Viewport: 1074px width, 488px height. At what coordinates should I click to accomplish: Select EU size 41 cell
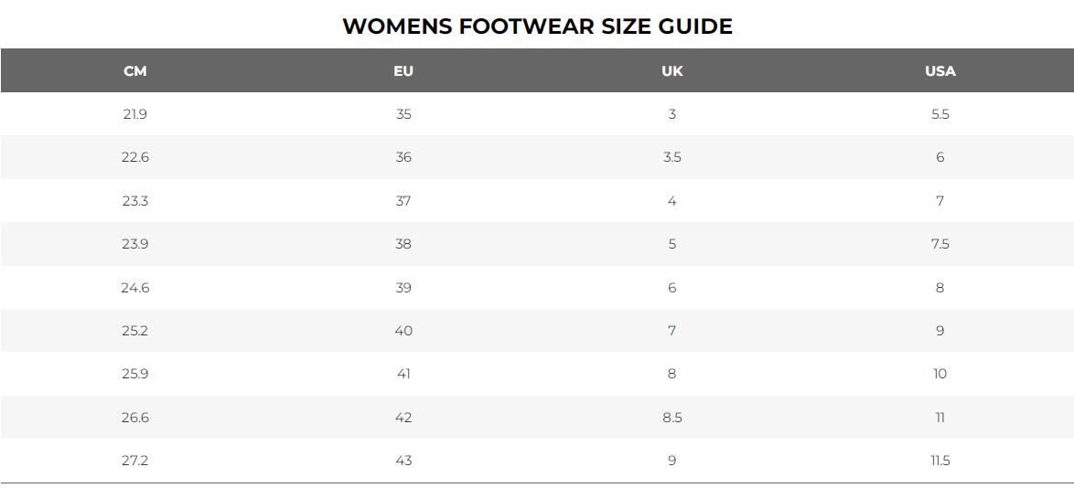click(403, 374)
